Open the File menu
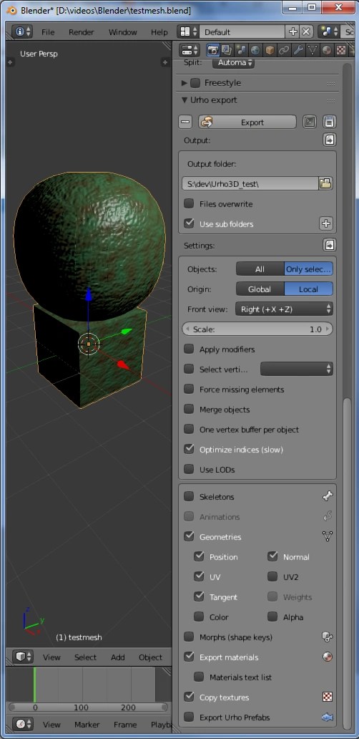 47,32
